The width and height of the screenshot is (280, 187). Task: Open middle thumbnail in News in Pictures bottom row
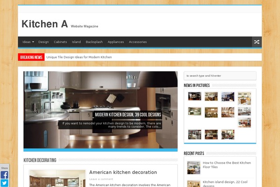click(x=211, y=134)
